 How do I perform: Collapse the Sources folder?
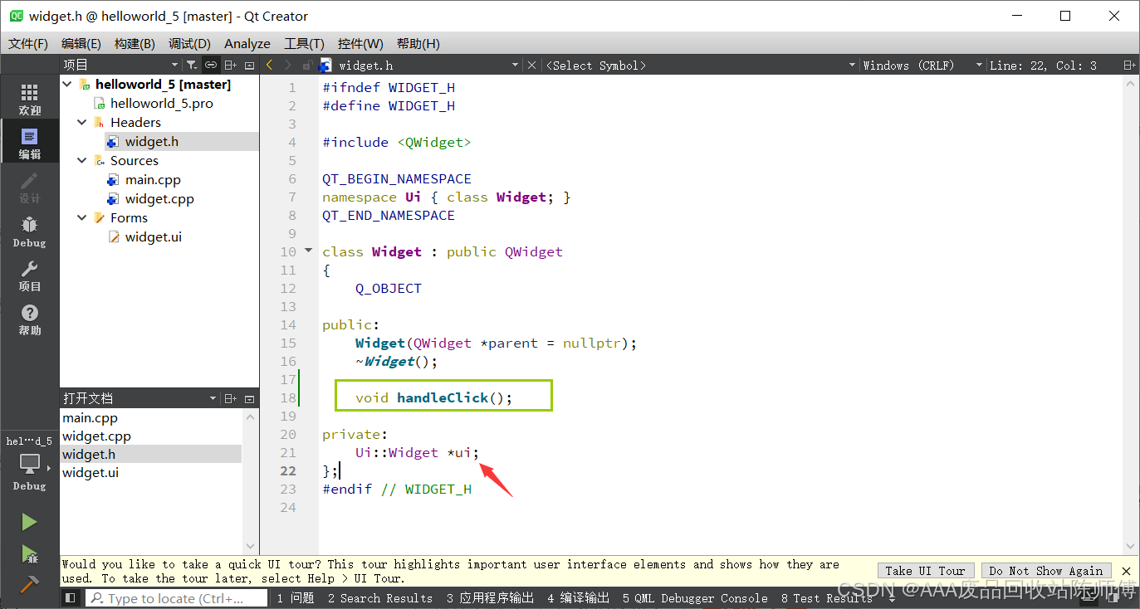click(82, 160)
